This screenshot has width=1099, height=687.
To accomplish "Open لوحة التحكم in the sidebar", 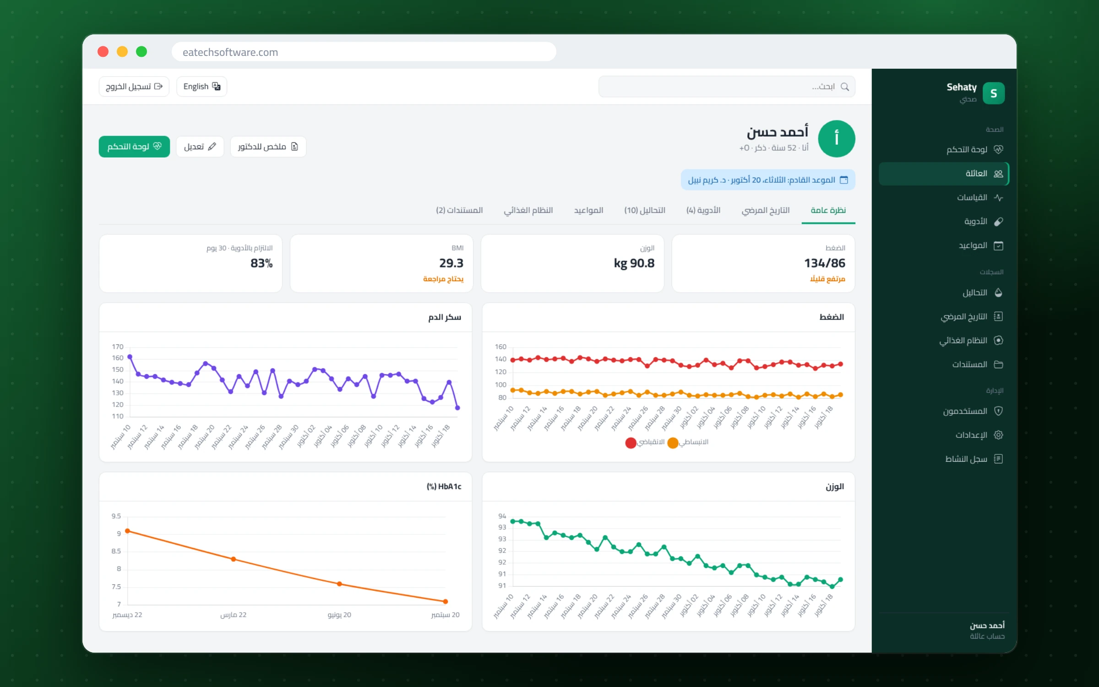I will (944, 150).
